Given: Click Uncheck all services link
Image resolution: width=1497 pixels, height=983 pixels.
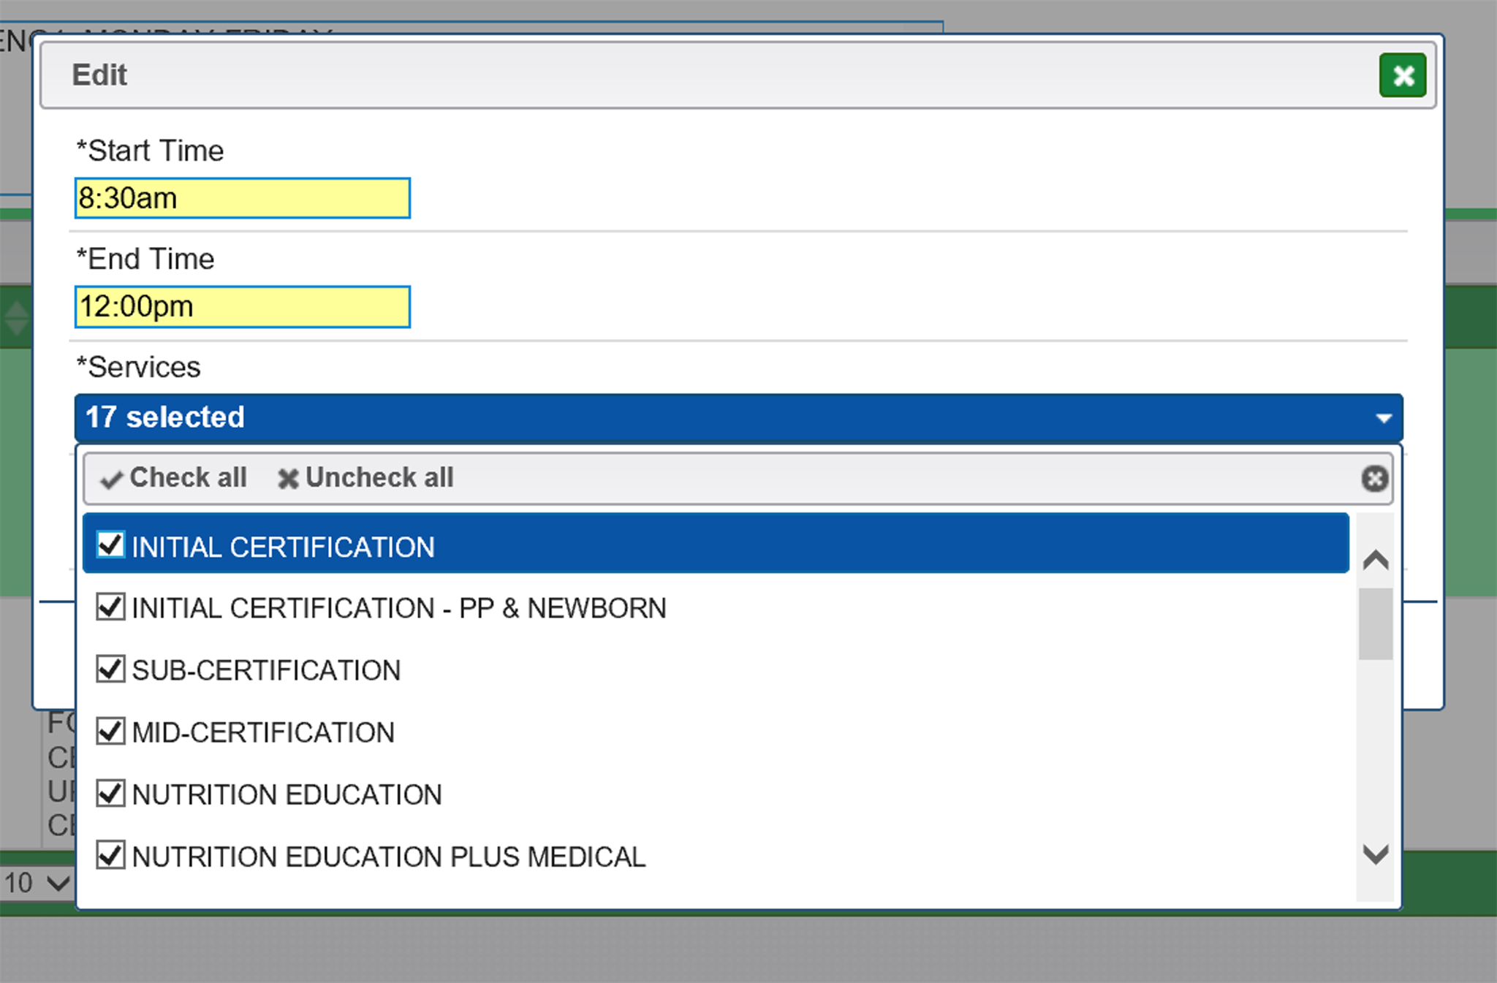Looking at the screenshot, I should [x=379, y=478].
